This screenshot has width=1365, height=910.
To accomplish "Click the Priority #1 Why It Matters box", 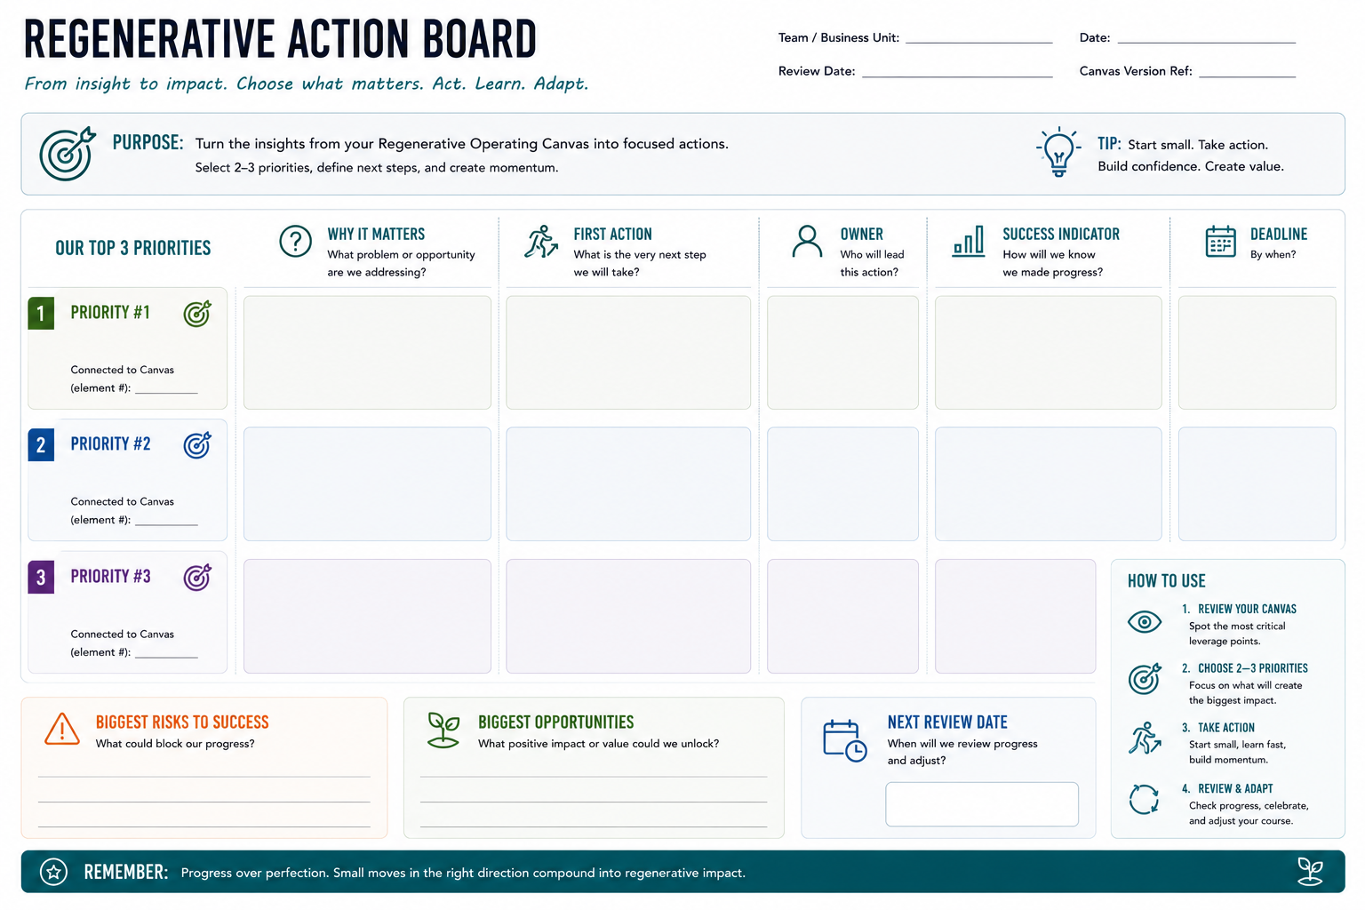I will click(367, 353).
